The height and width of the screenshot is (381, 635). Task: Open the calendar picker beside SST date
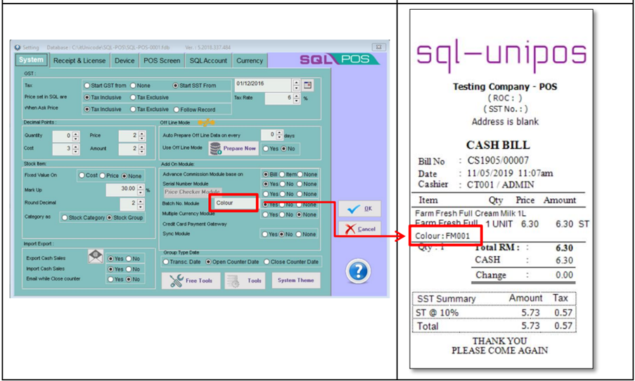pyautogui.click(x=307, y=85)
